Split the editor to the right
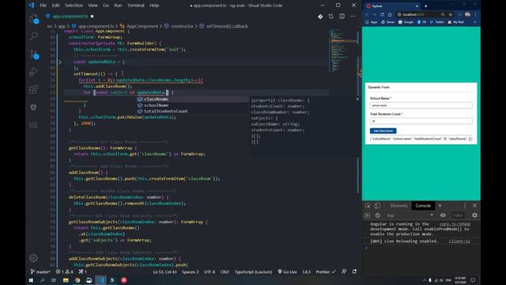This screenshot has height=285, width=506. tap(342, 16)
